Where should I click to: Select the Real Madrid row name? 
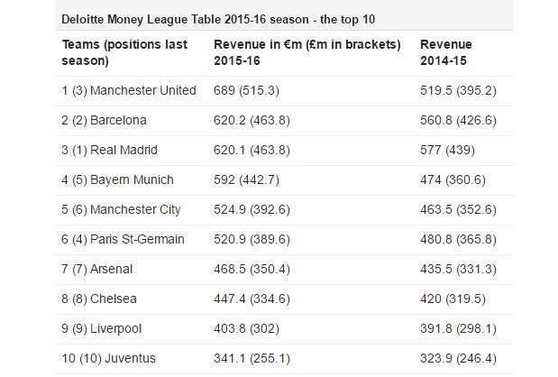[106, 150]
